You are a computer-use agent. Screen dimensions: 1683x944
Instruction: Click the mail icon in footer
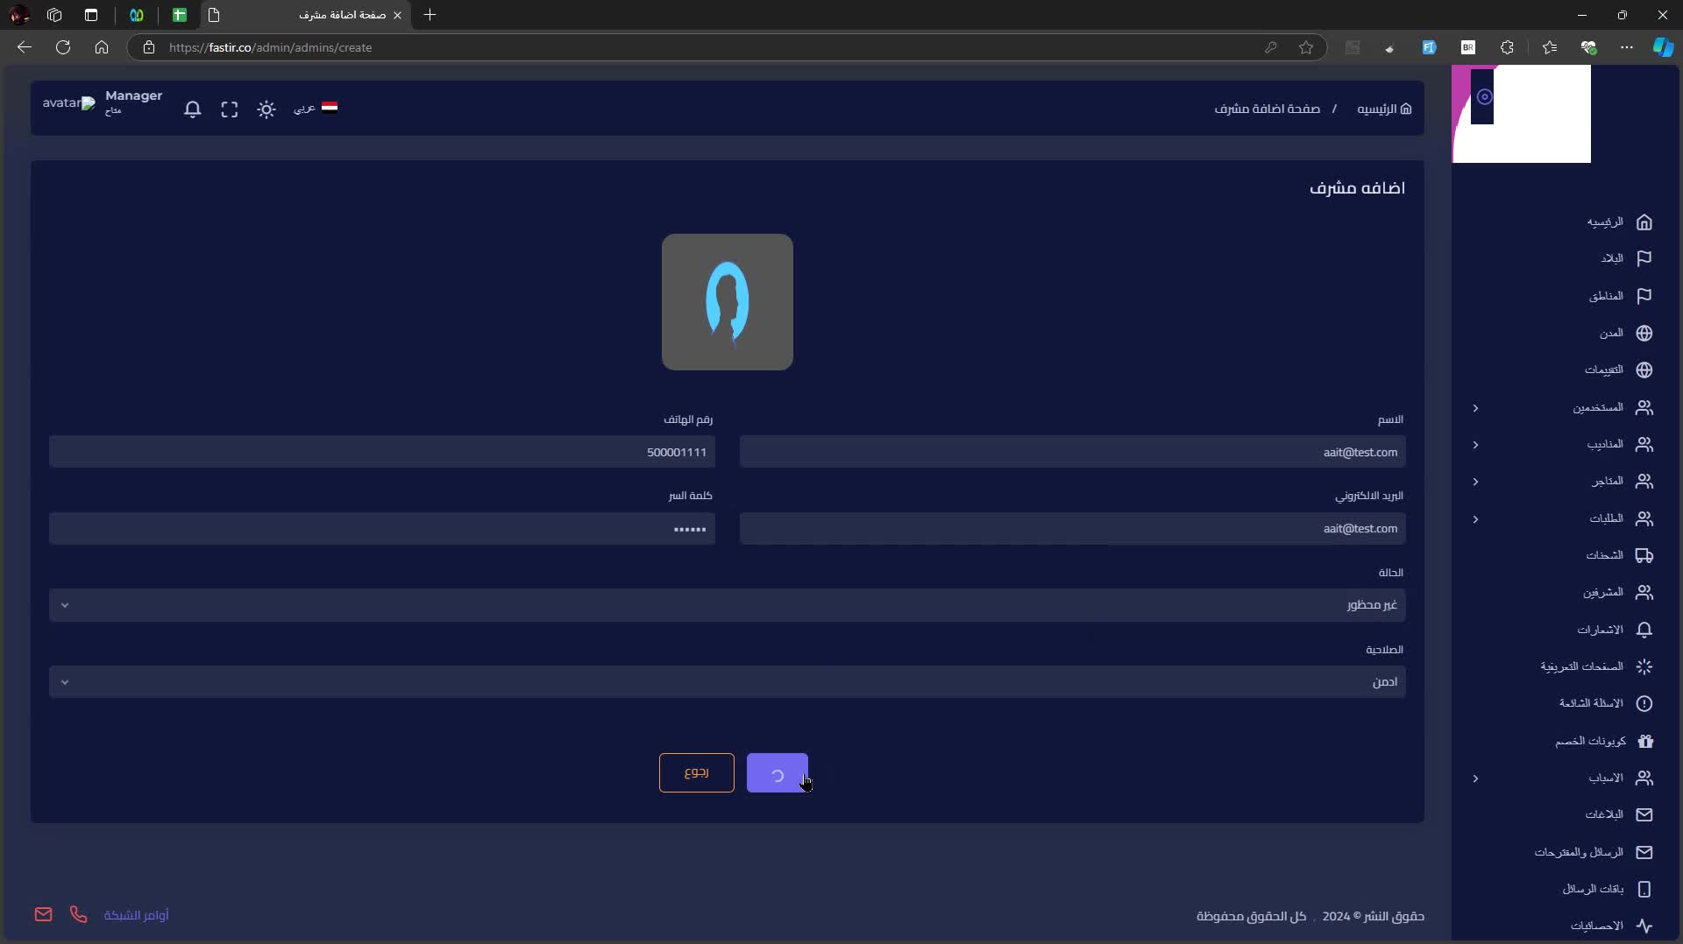coord(43,914)
